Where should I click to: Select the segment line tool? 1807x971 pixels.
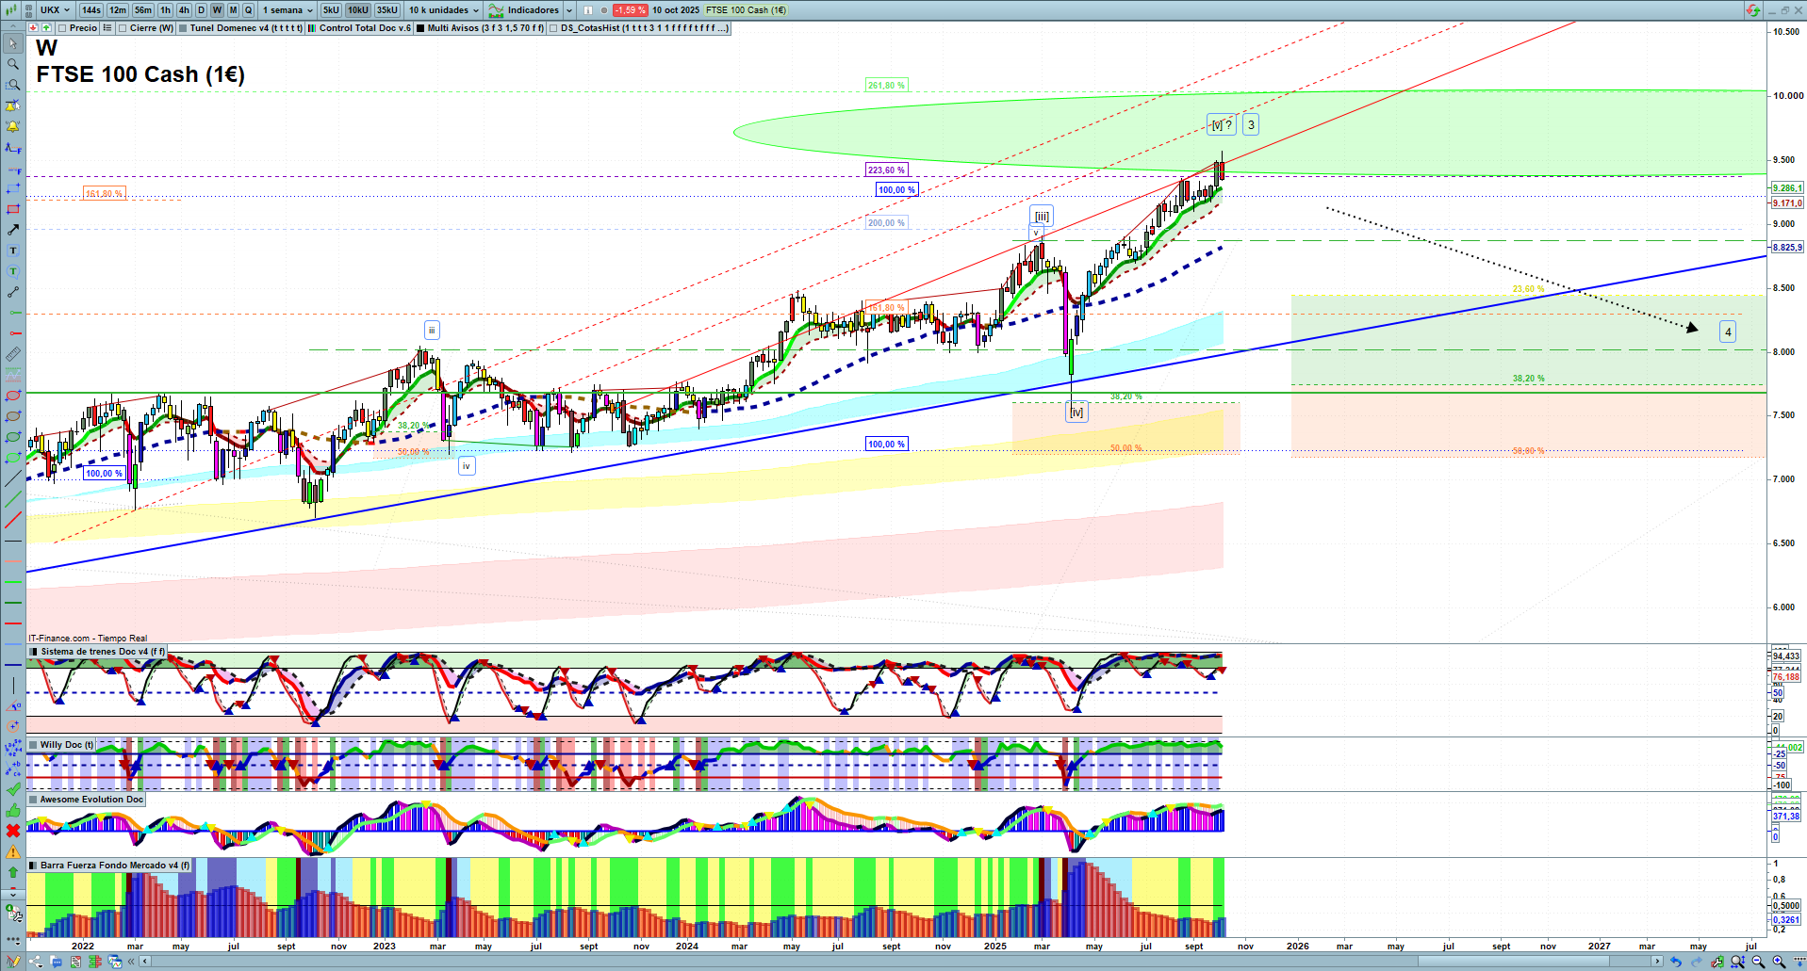13,292
